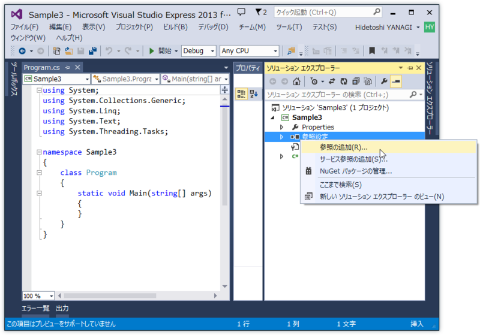
Task: Expand the 参照設定 references node
Action: pyautogui.click(x=281, y=137)
